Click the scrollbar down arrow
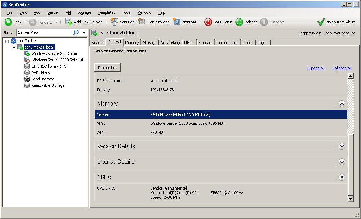Image resolution: width=361 pixels, height=219 pixels. pyautogui.click(x=350, y=199)
